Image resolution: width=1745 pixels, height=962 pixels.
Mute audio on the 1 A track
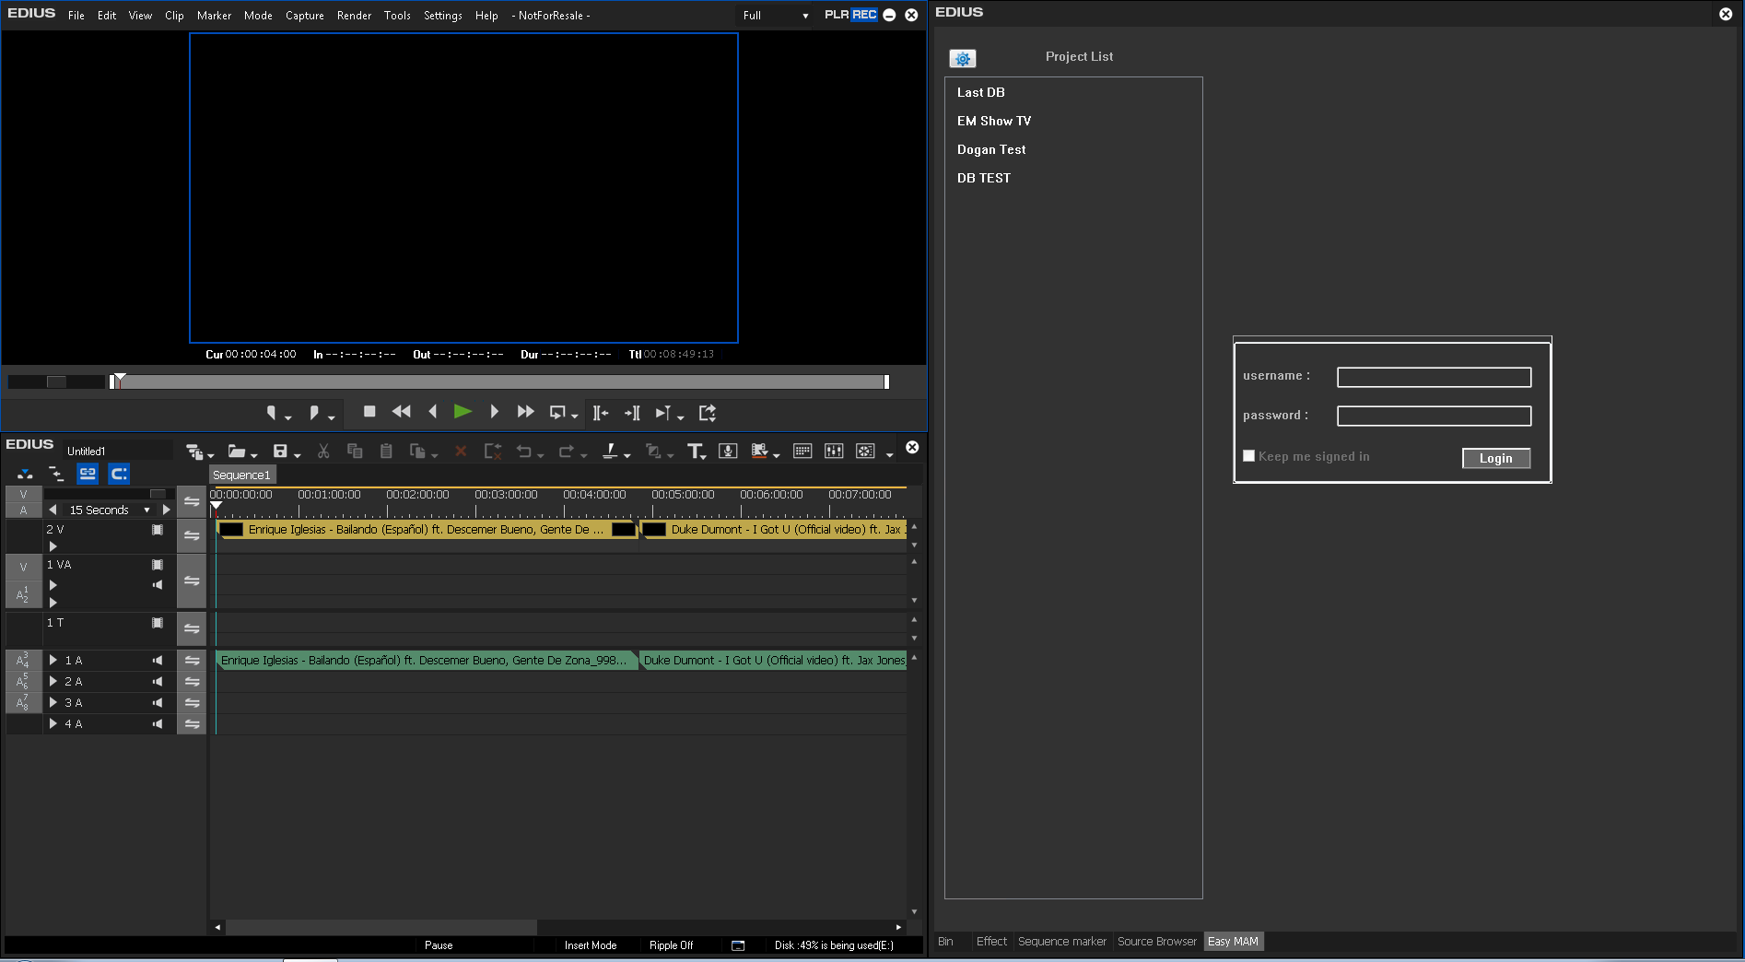point(158,661)
